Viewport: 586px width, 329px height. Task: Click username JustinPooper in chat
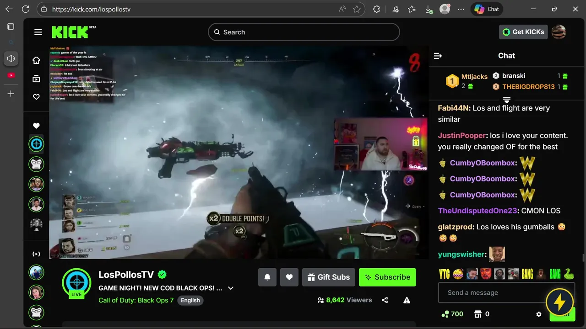tap(461, 136)
